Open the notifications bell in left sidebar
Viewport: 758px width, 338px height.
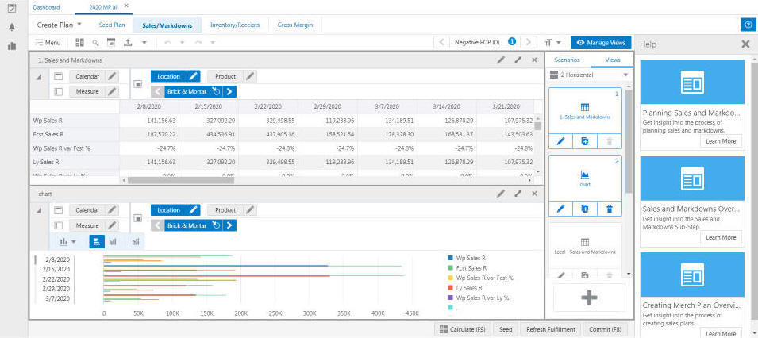tap(12, 26)
